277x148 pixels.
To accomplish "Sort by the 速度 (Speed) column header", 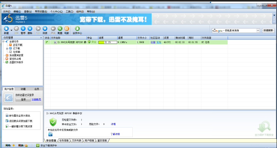I will [127, 38].
